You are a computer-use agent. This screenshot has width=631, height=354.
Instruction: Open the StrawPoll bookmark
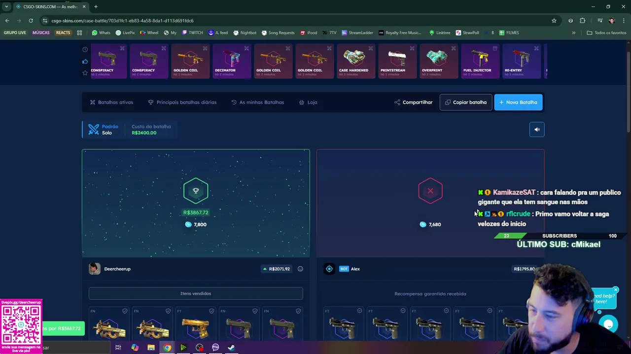[x=467, y=32]
